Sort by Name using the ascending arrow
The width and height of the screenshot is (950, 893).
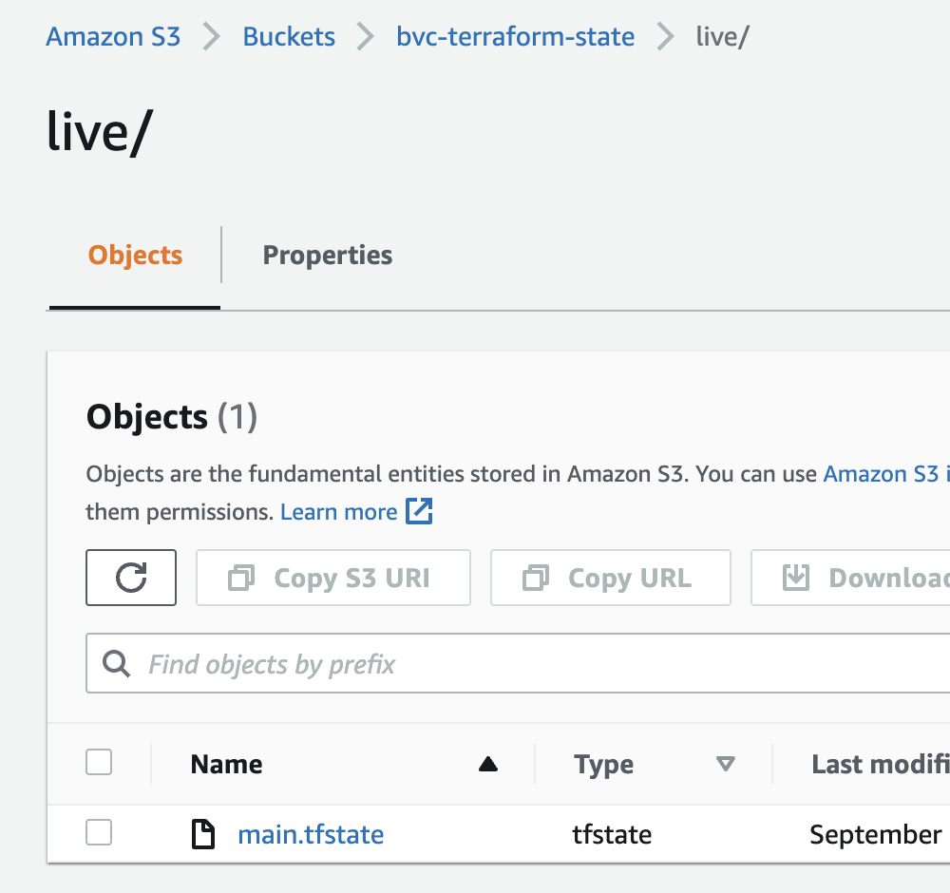(x=488, y=764)
